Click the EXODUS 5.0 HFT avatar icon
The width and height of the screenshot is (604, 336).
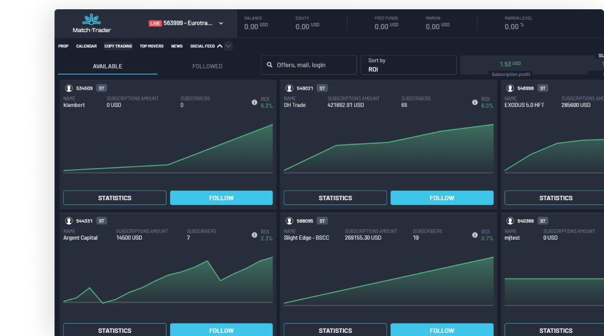pos(510,88)
